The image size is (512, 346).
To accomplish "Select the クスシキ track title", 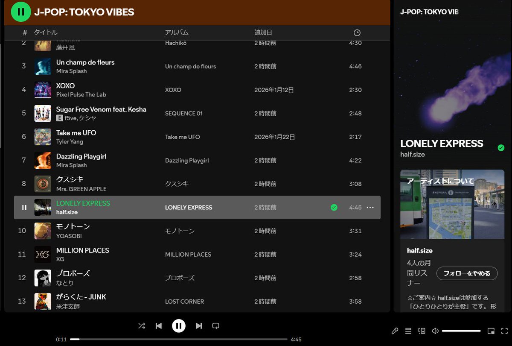I will click(70, 179).
